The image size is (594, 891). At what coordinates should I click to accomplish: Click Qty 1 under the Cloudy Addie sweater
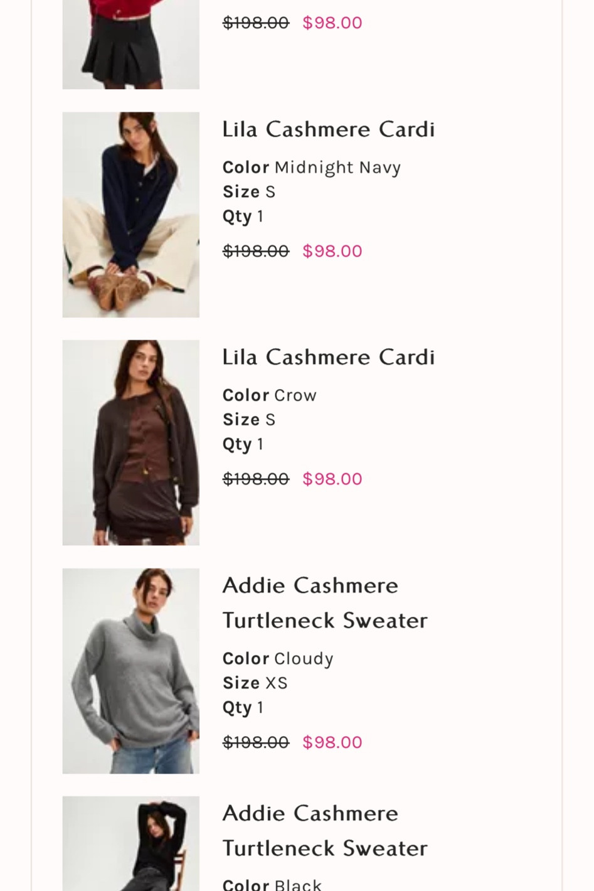[x=242, y=707]
